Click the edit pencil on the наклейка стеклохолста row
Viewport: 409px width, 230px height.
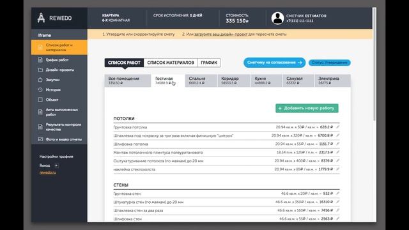tap(337, 169)
